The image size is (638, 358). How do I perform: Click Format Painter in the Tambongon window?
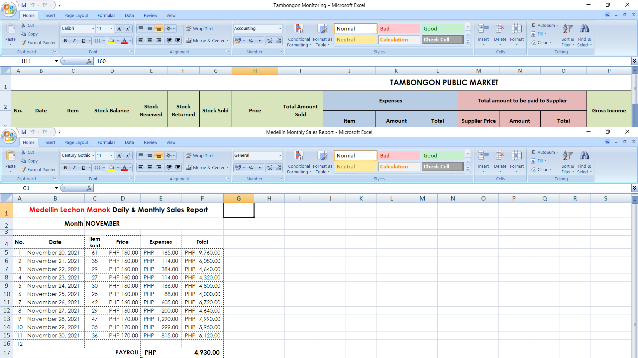click(38, 42)
